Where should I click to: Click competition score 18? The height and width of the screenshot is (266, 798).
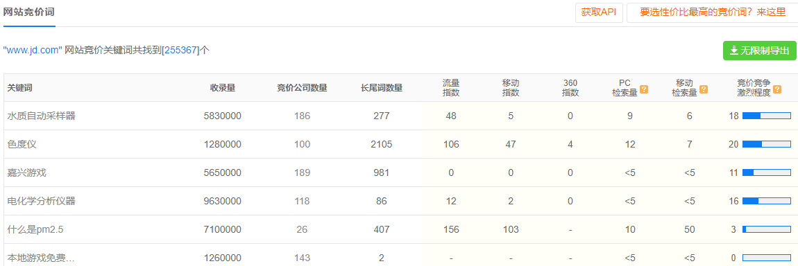[733, 116]
